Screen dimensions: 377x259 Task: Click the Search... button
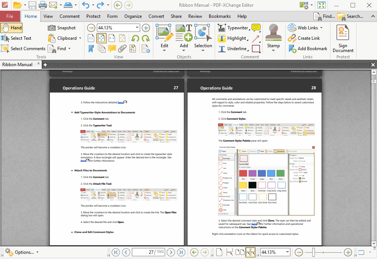click(350, 16)
